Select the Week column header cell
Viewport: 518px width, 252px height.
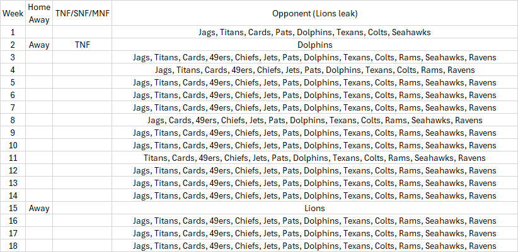click(13, 13)
